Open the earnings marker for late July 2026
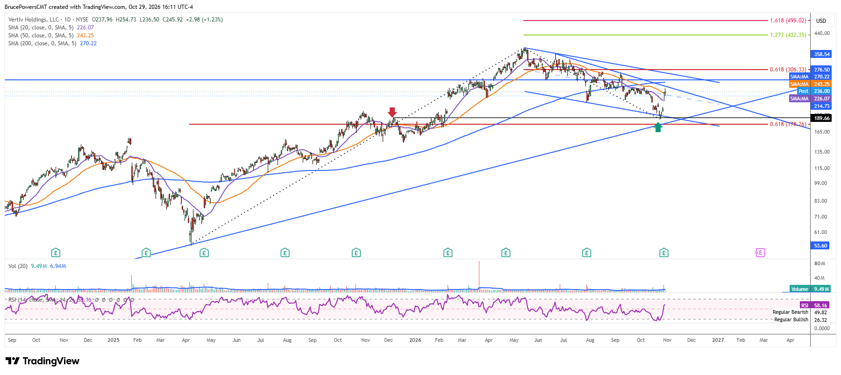 click(x=587, y=253)
